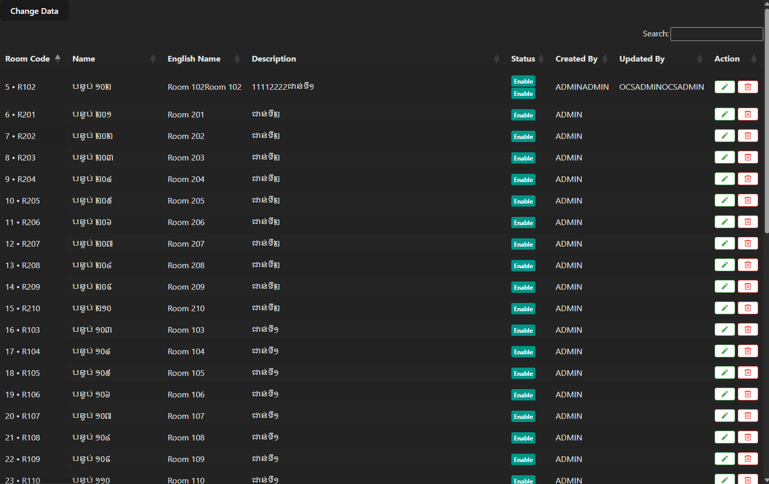This screenshot has height=484, width=769.
Task: Edit the Room 203 row
Action: (x=724, y=157)
